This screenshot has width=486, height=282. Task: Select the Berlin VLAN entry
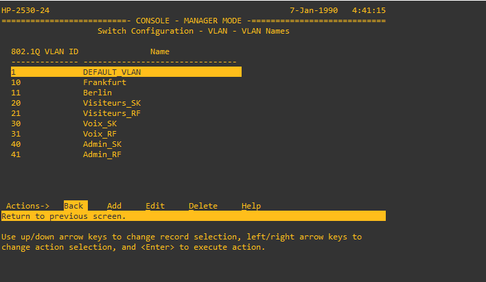pyautogui.click(x=97, y=93)
